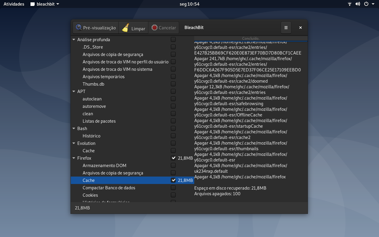Click Arquivos apagados: 100 line
This screenshot has width=379, height=237.
click(217, 194)
